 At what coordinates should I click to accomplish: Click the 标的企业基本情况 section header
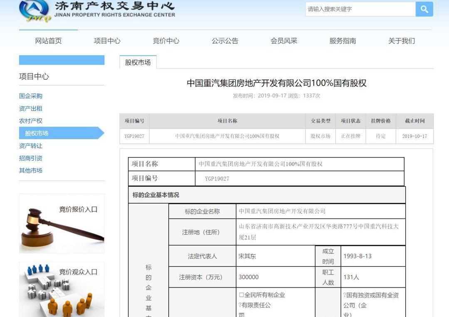coord(267,195)
